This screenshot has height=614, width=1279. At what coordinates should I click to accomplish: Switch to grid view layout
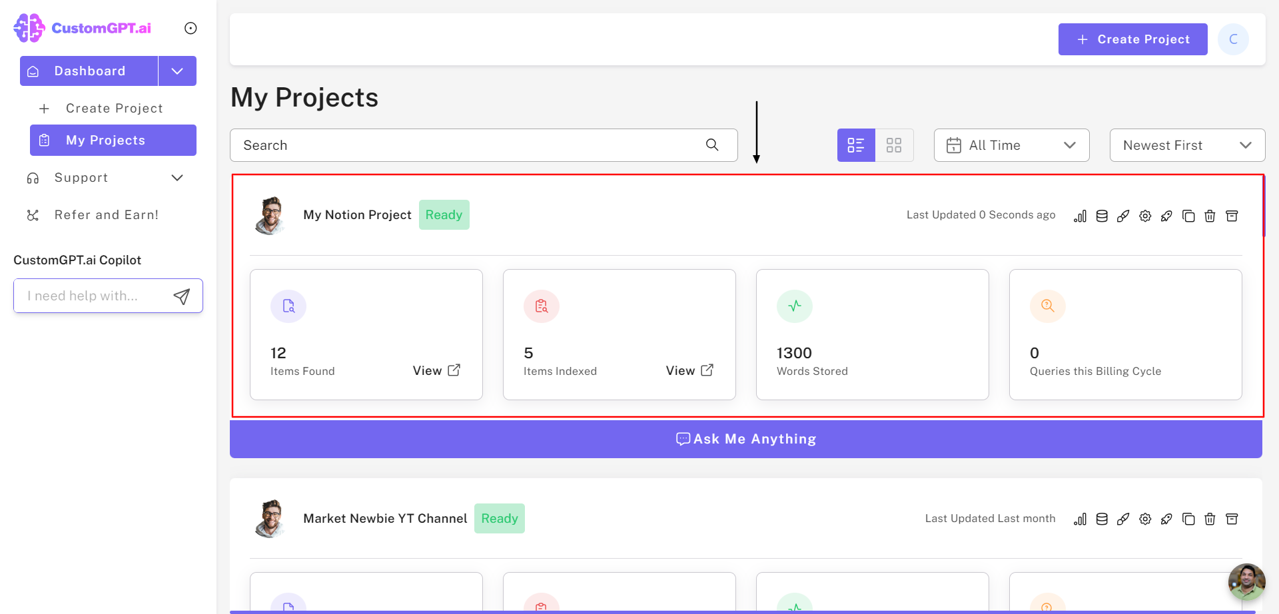pos(894,145)
